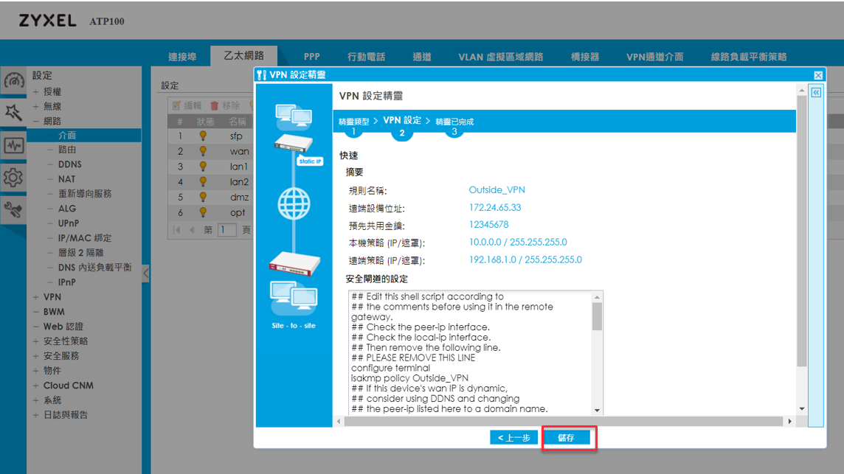Click the 移除 remove toolbar button
844x474 pixels.
(x=225, y=105)
